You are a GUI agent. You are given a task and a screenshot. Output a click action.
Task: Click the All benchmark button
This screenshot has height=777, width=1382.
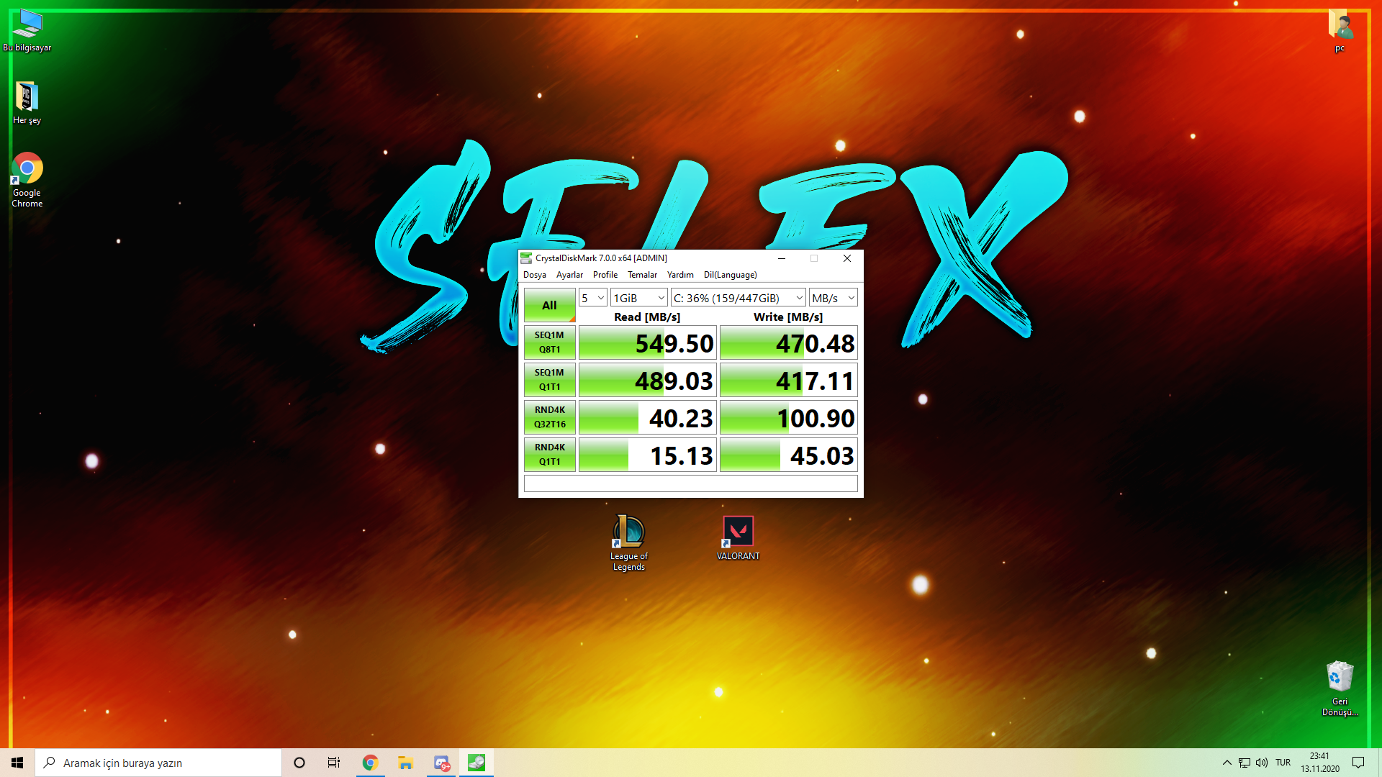point(549,305)
